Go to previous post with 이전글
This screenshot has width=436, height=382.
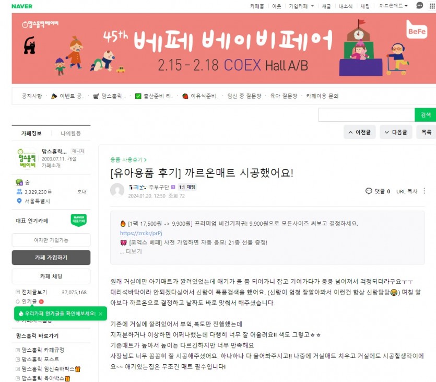click(x=360, y=132)
